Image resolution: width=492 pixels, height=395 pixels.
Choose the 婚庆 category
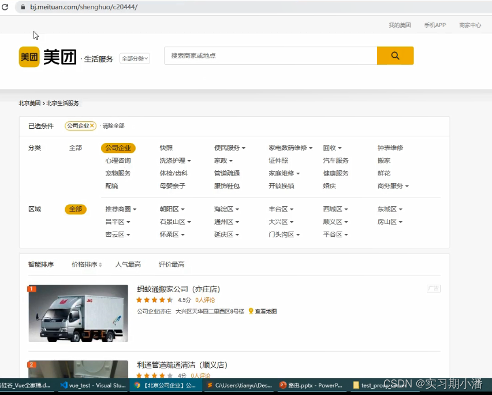330,186
